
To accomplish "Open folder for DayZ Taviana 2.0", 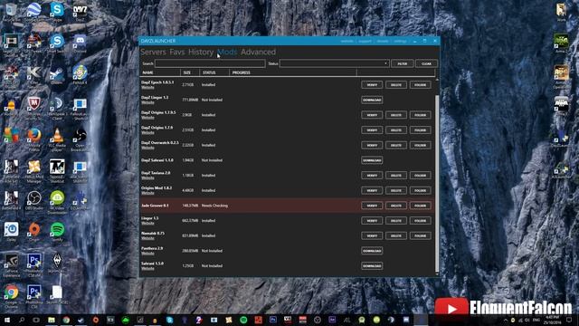I will [x=420, y=176].
